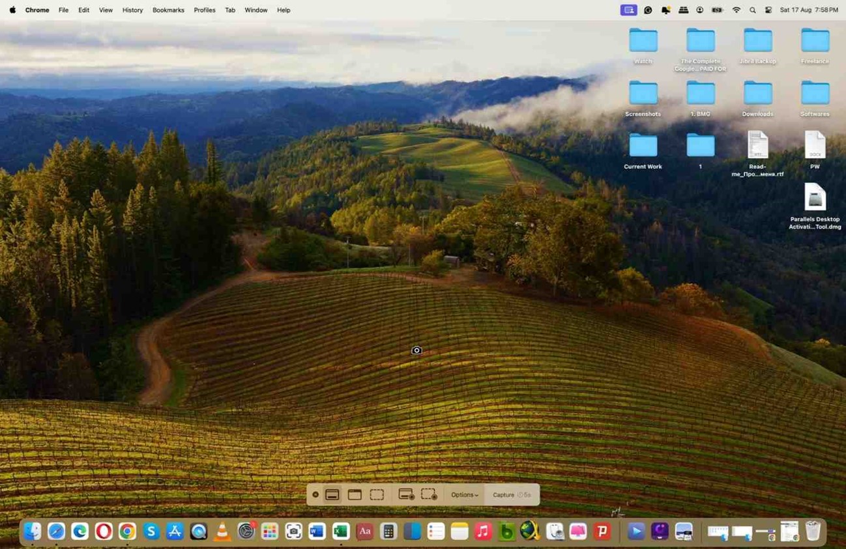
Task: Open Calculator from the Dock
Action: coord(388,531)
